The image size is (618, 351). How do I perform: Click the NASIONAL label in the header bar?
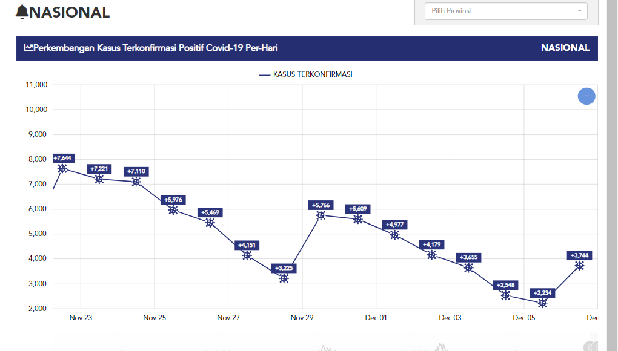point(565,48)
